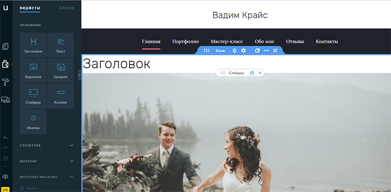Click the Вадим Крайс site title

(x=240, y=15)
